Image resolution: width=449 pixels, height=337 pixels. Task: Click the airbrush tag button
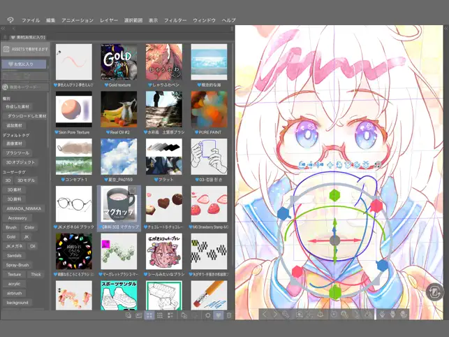[x=14, y=293]
